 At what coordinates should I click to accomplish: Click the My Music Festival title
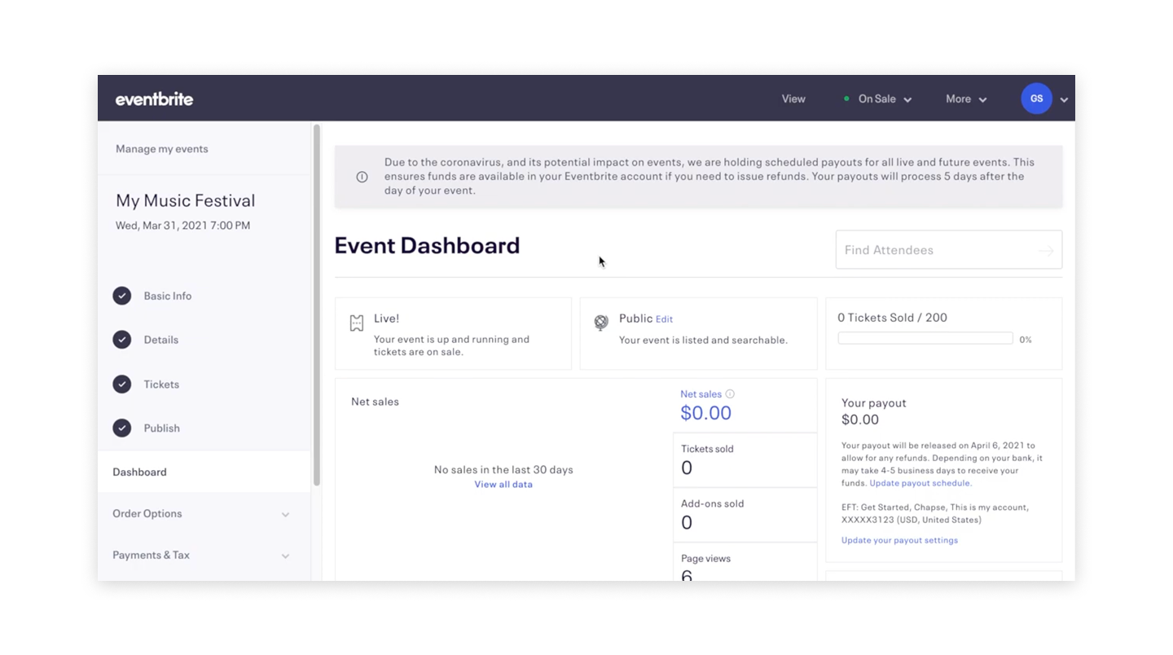[x=186, y=200]
